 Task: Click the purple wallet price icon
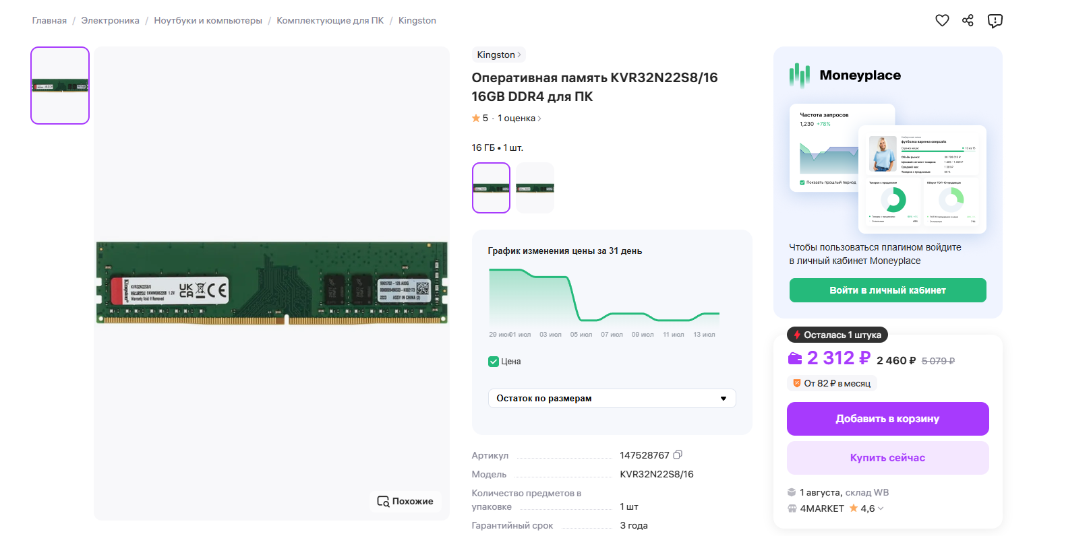[x=795, y=358]
